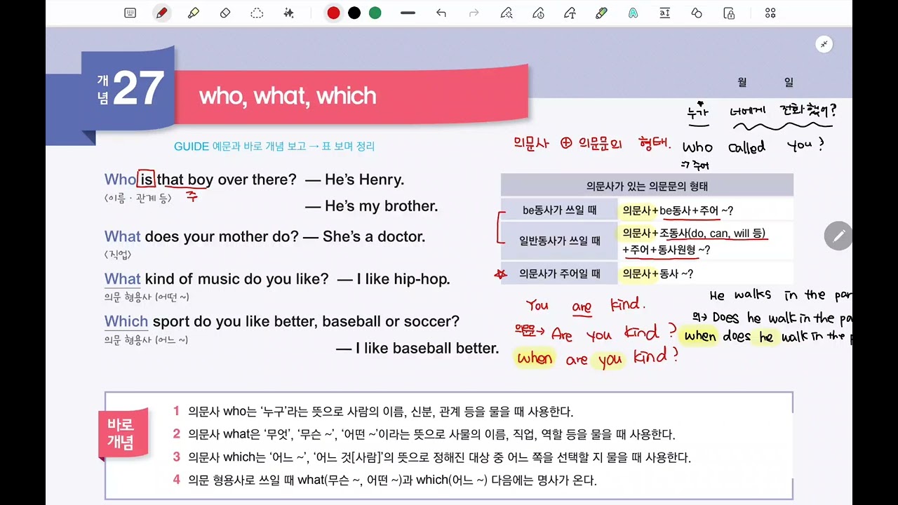Select the pen with dotted-line icon
Viewport: 898px width, 505px height.
[506, 13]
